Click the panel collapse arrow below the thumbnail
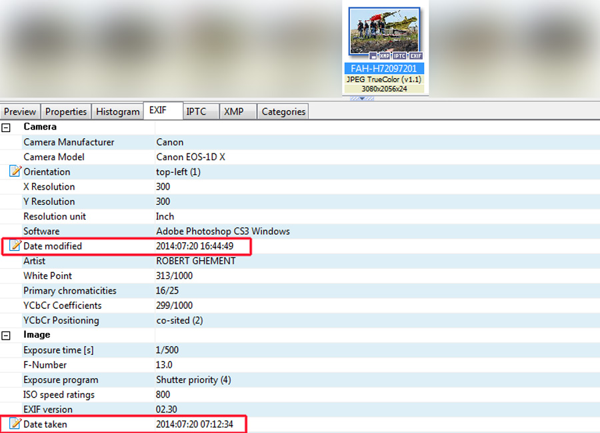The image size is (600, 433). click(362, 98)
